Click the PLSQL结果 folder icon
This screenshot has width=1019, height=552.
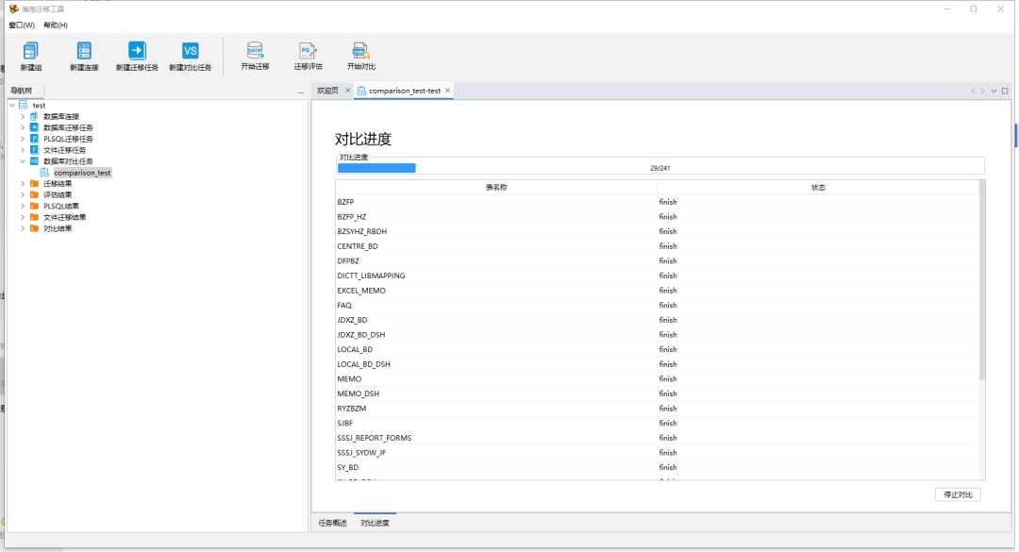pyautogui.click(x=34, y=206)
